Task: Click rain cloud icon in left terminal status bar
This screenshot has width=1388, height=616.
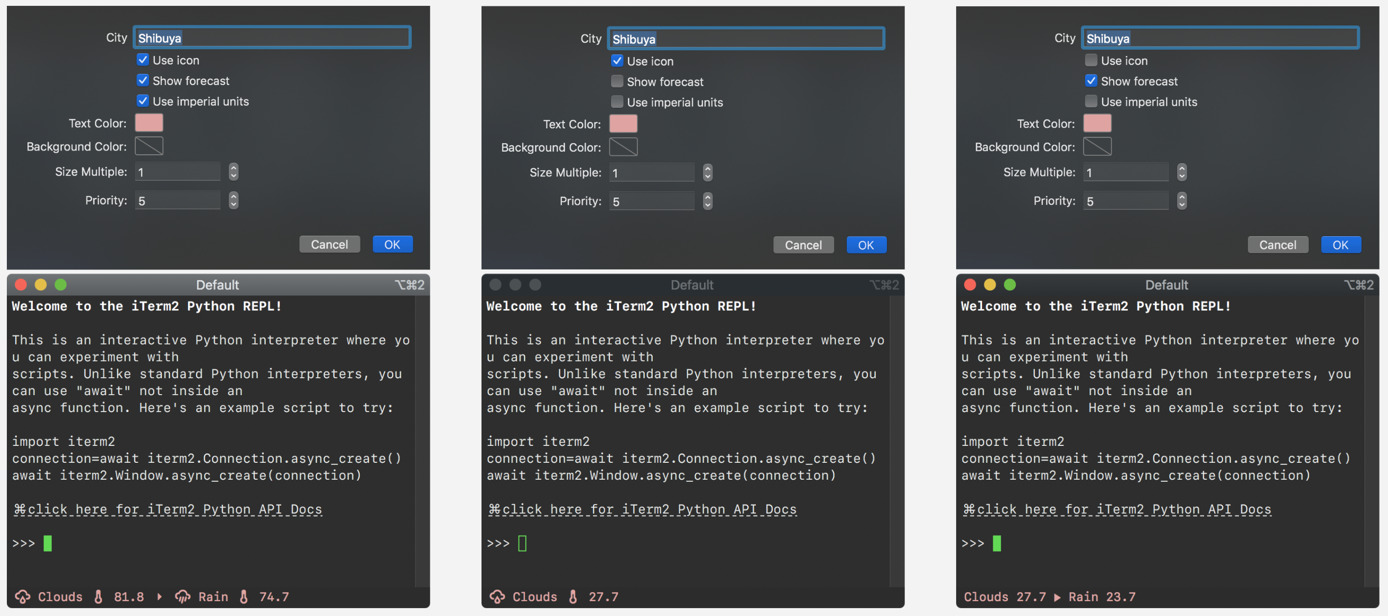Action: click(x=183, y=596)
